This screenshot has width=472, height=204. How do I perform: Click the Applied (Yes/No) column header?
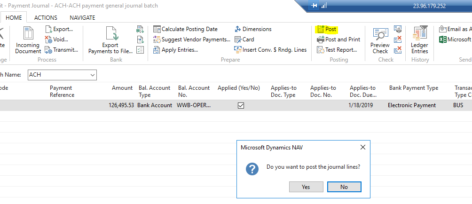(x=239, y=88)
